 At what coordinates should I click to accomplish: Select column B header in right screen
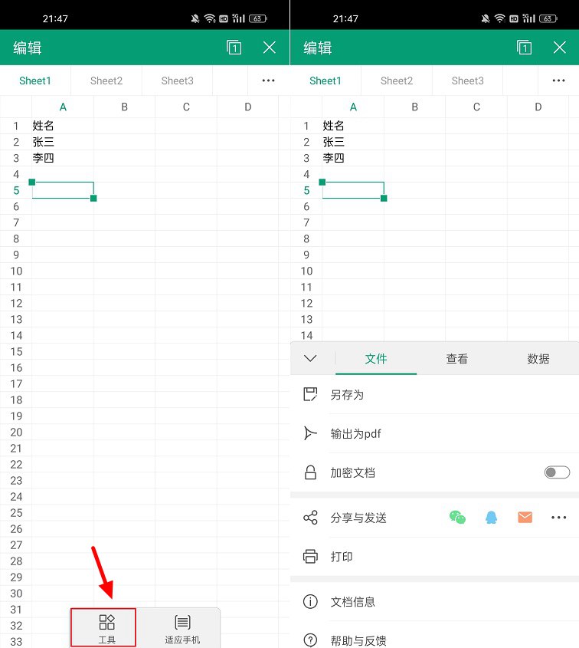pos(415,107)
